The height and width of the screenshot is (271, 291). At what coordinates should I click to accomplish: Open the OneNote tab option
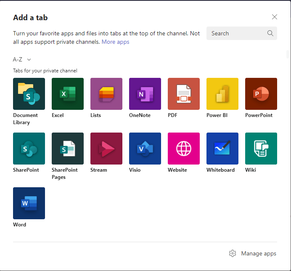[145, 94]
